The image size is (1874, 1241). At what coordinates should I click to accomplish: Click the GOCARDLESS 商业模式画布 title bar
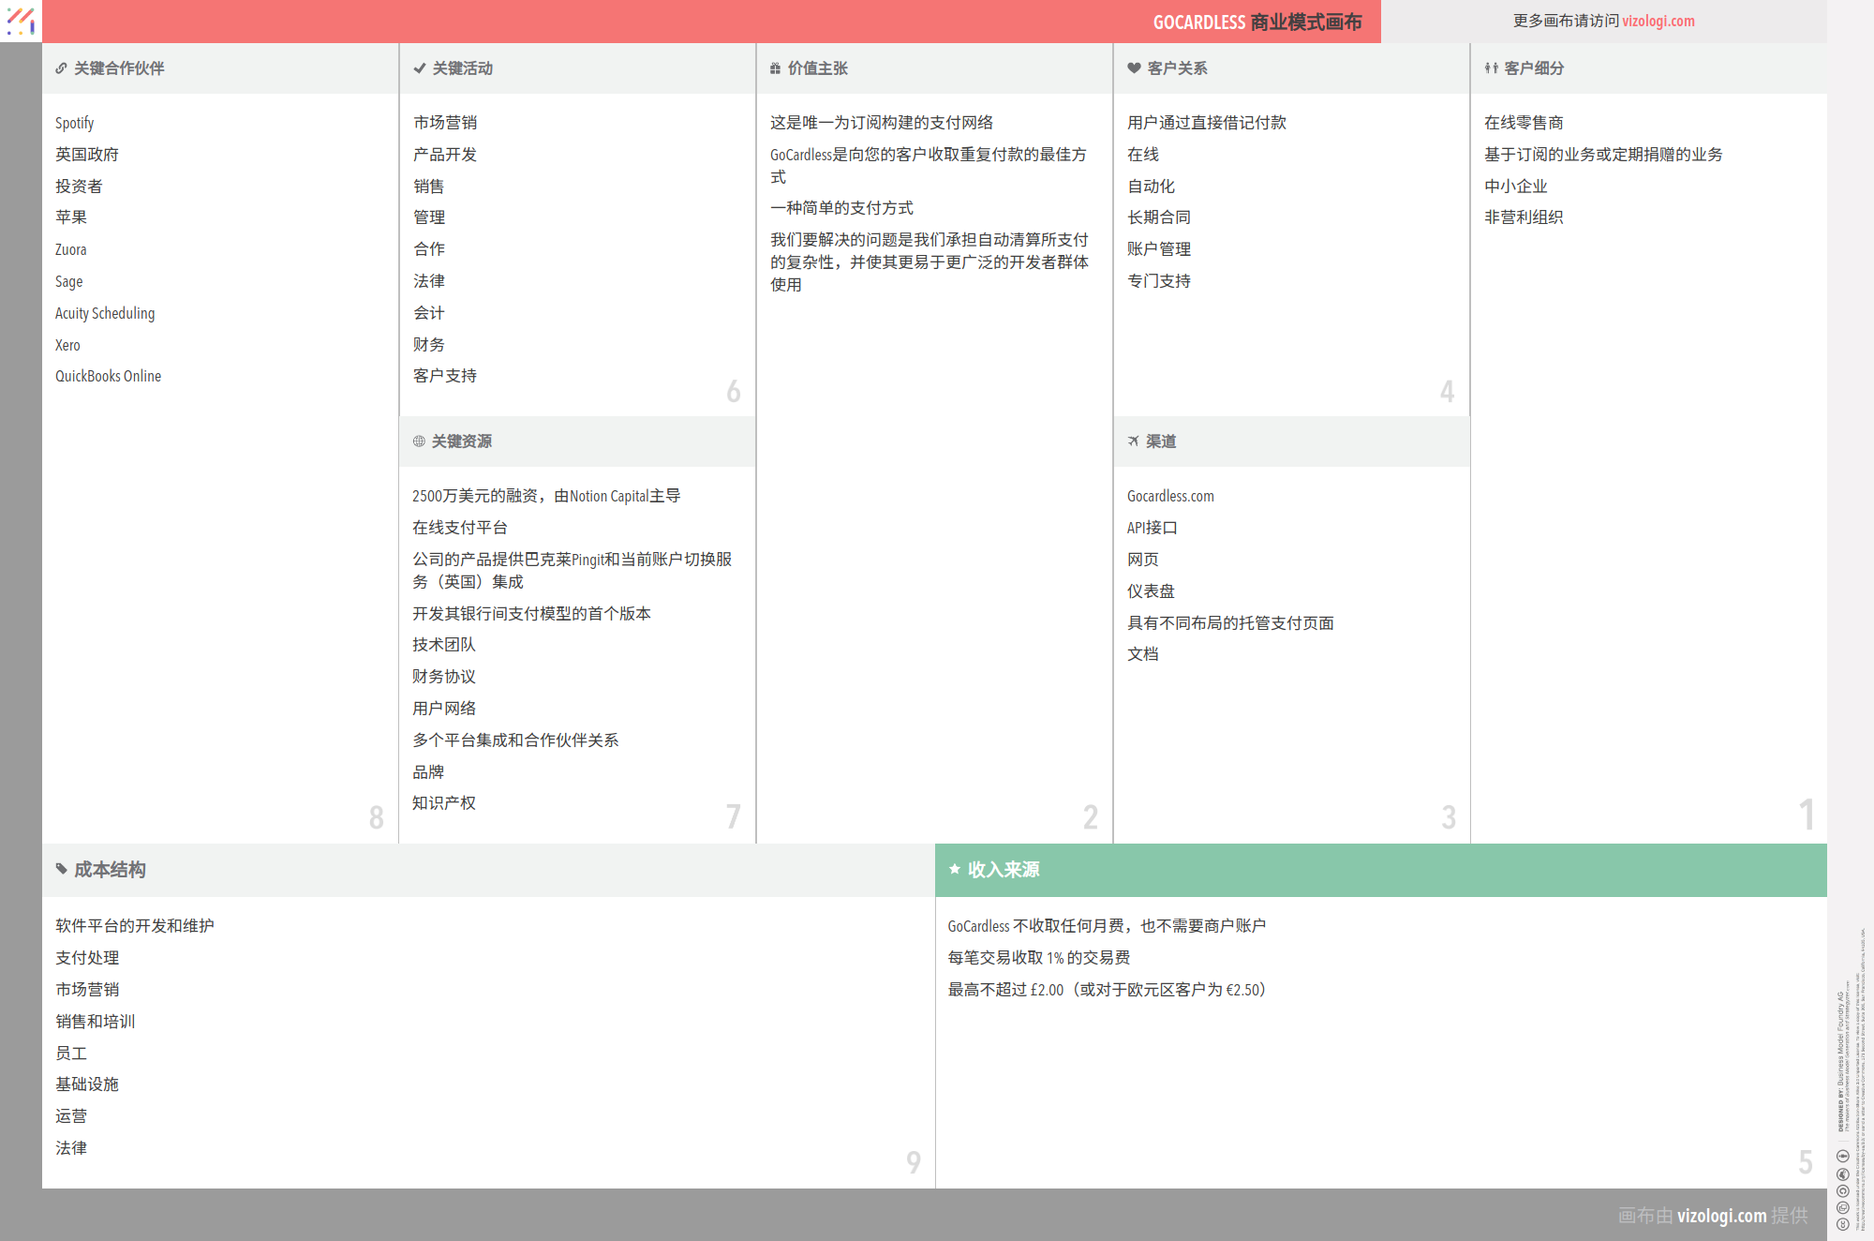[1257, 21]
